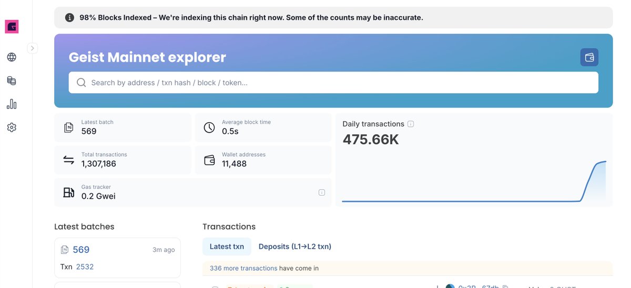Open the charts and stats sidebar icon
This screenshot has width=631, height=288.
click(12, 104)
